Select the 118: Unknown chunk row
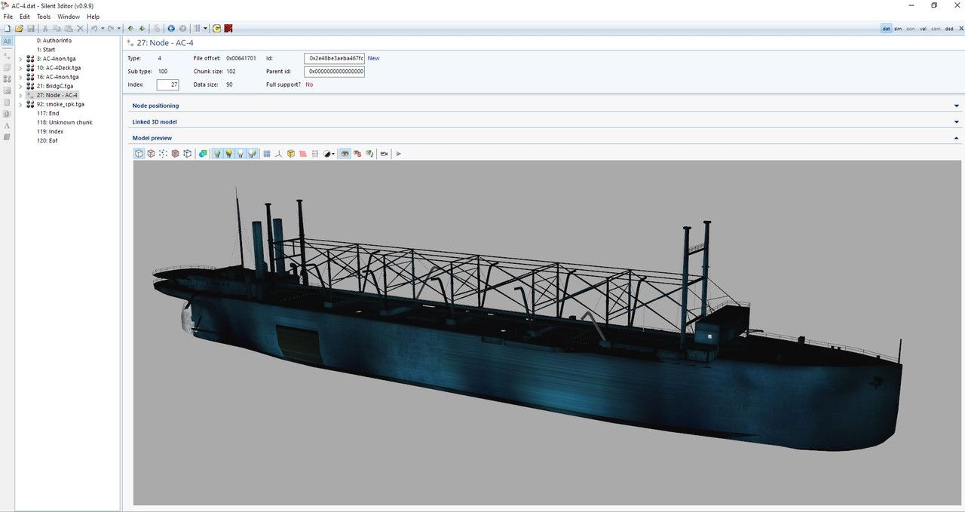 coord(65,122)
